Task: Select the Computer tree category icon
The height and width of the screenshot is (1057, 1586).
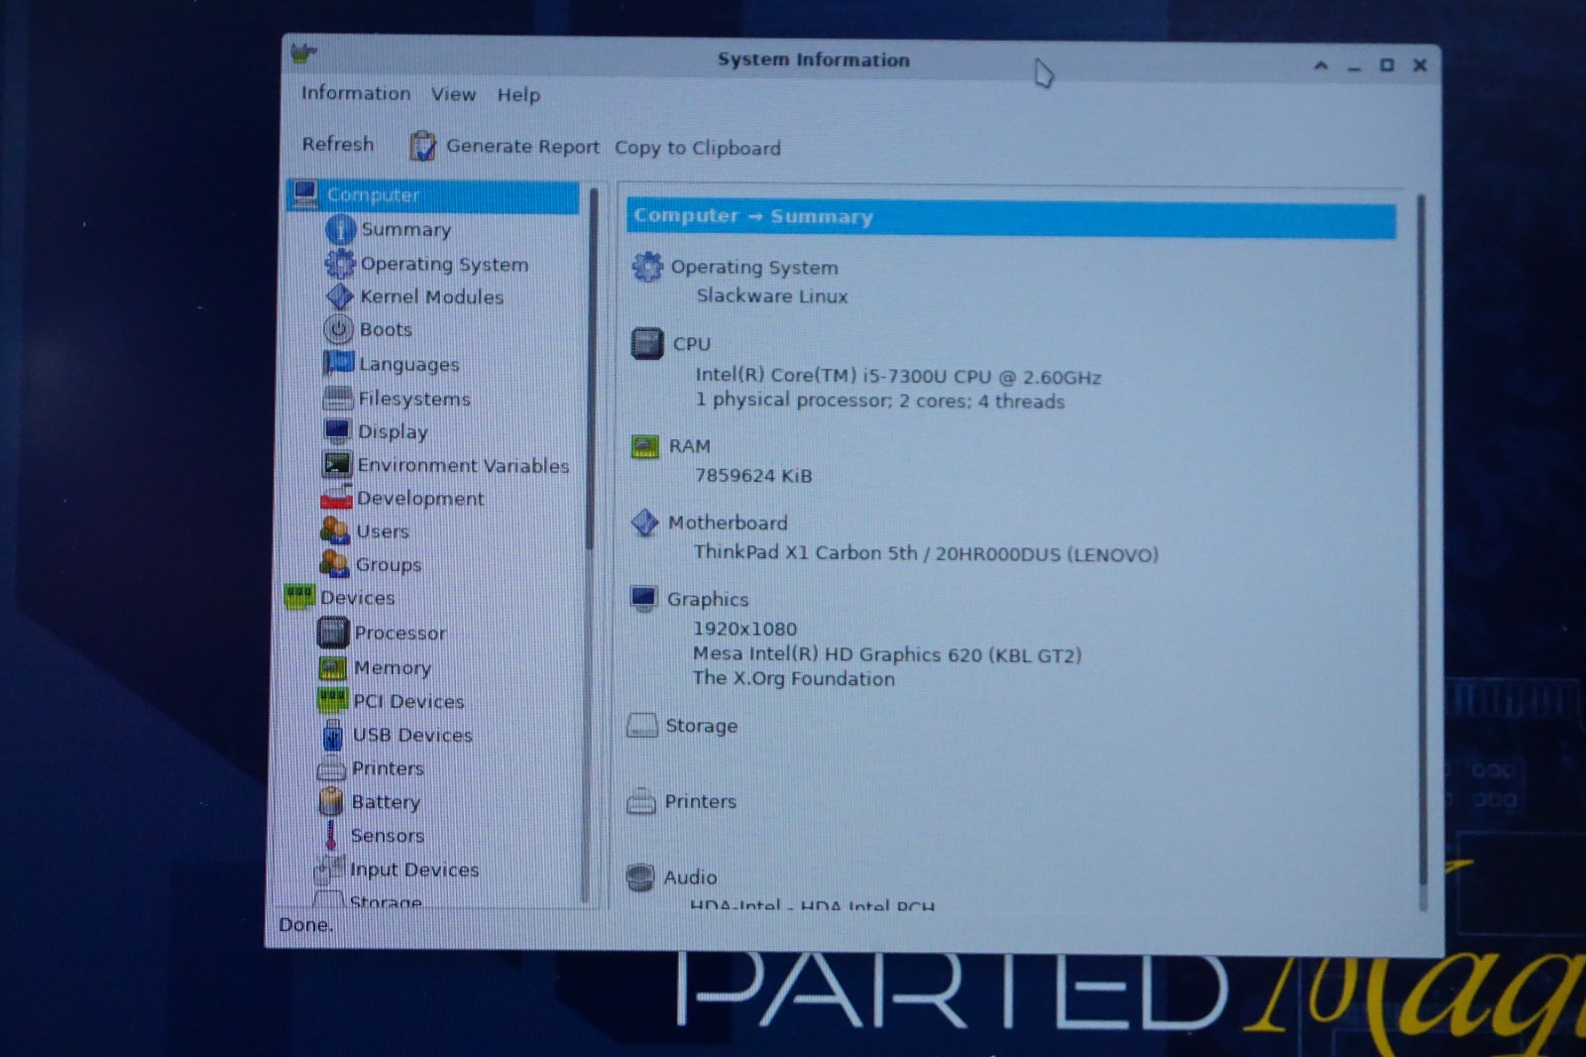Action: coord(304,193)
